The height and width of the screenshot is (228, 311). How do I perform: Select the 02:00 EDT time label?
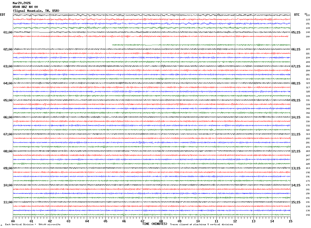(x=8, y=49)
